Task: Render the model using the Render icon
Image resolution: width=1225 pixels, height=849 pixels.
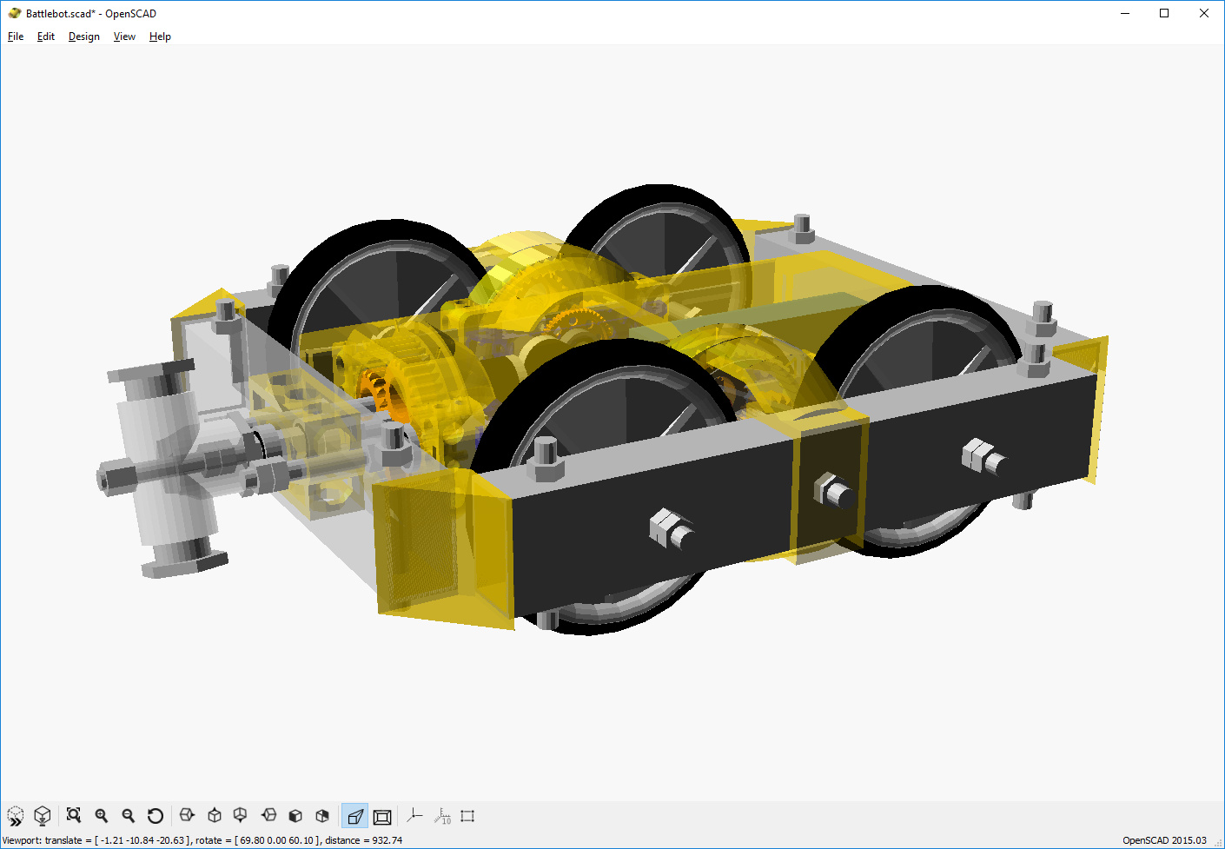Action: pos(42,816)
